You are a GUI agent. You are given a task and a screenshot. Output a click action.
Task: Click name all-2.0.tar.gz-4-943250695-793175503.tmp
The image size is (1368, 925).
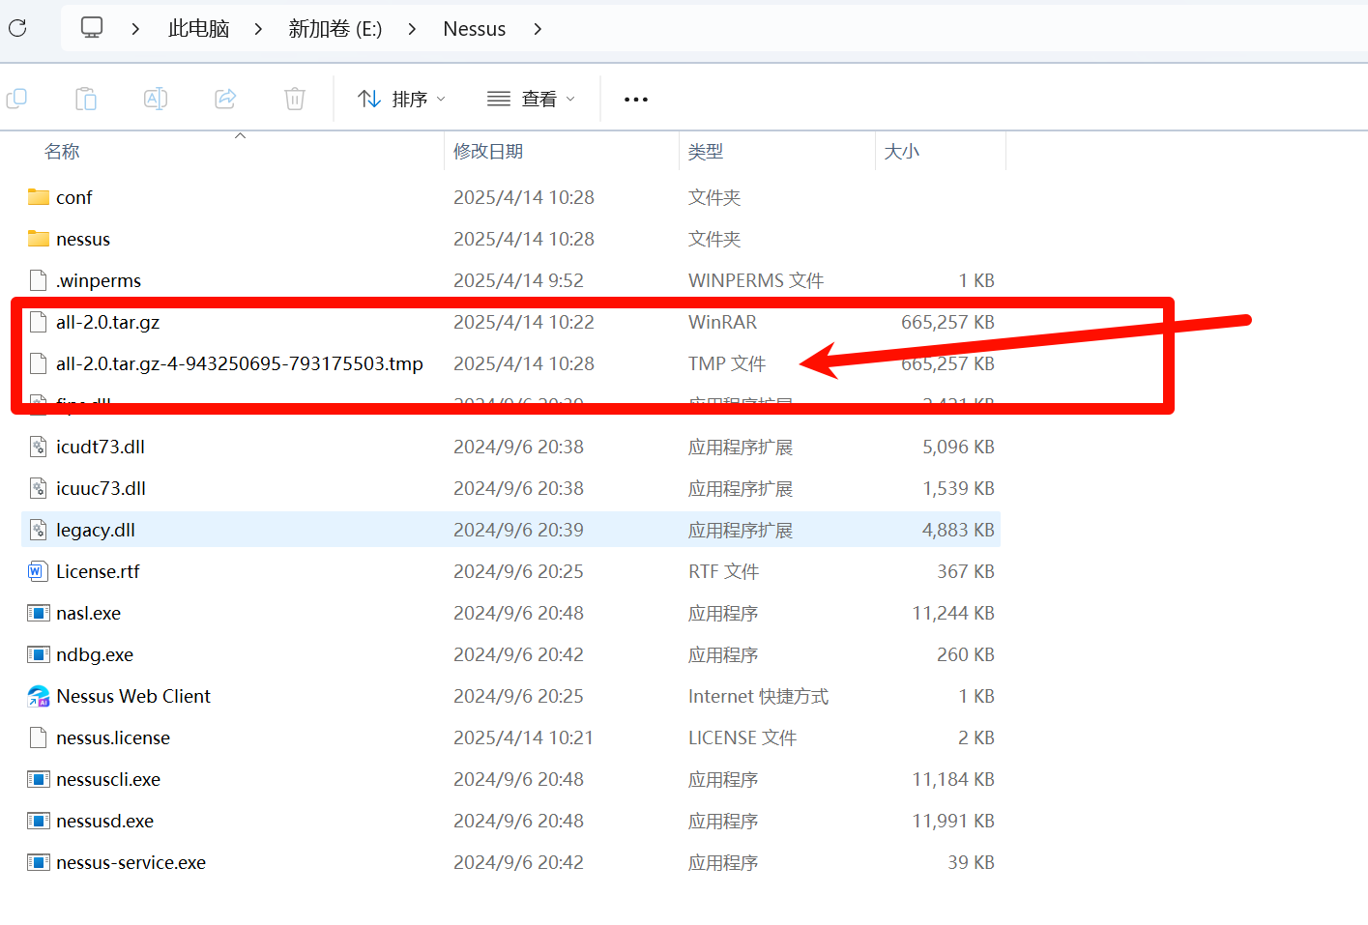coord(240,363)
